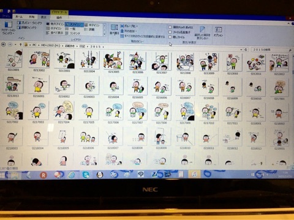Switch to the Share (共有) tab
The image size is (294, 220).
[x=32, y=17]
